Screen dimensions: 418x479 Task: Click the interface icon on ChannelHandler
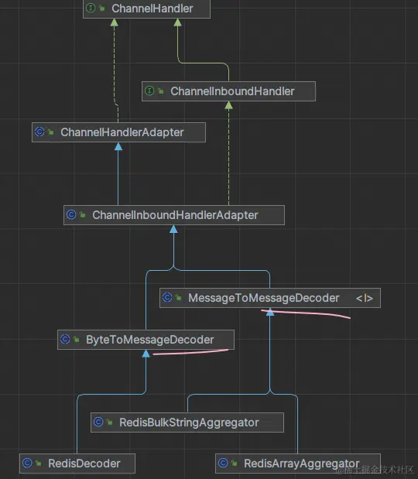pos(91,8)
